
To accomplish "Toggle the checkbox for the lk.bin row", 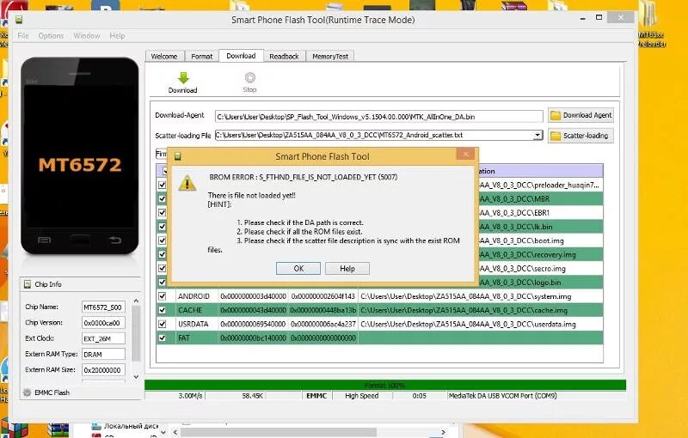I will click(163, 227).
